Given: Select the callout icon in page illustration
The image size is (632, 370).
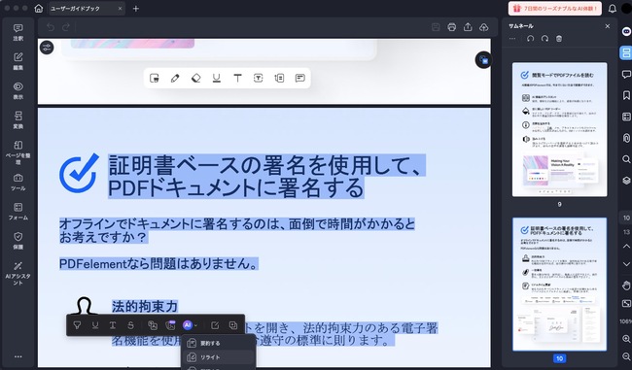Looking at the screenshot, I should point(279,78).
